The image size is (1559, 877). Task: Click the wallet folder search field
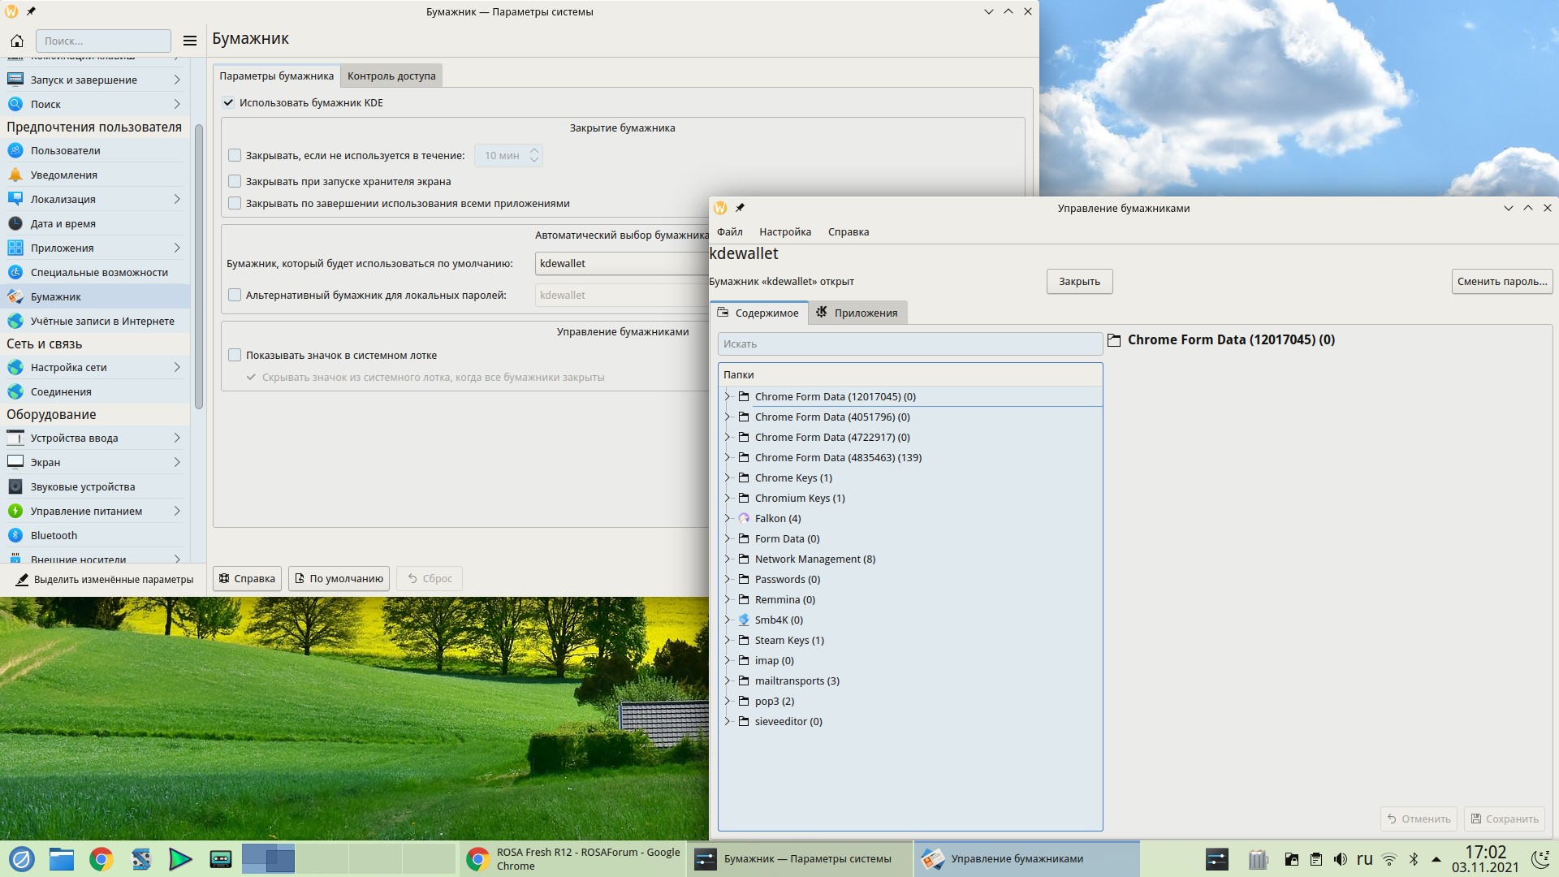click(x=909, y=343)
